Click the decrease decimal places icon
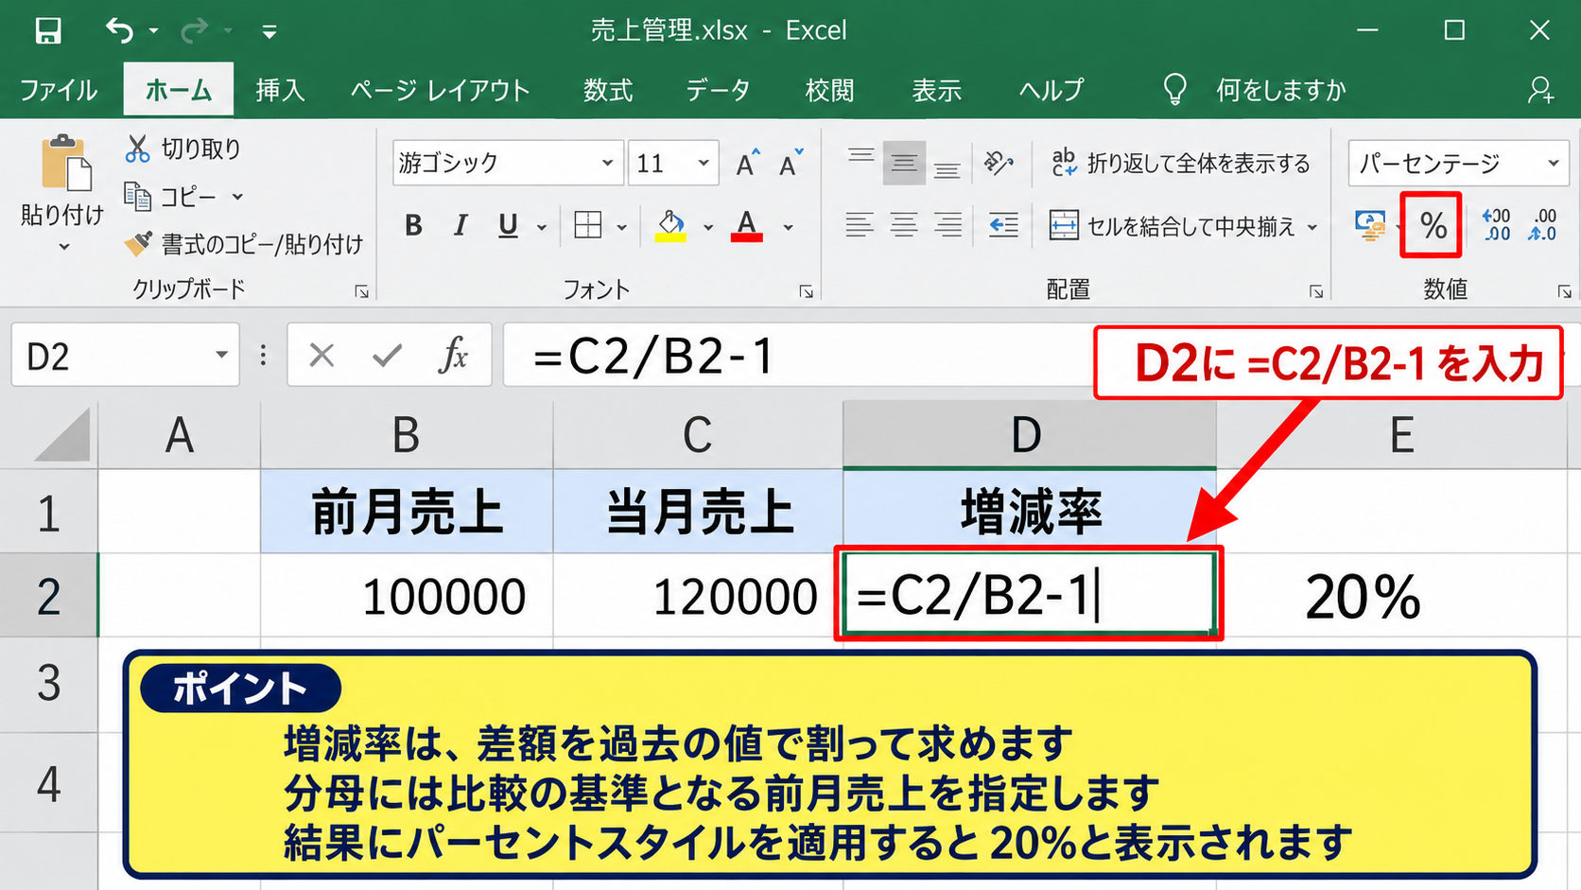The image size is (1581, 890). pyautogui.click(x=1542, y=225)
